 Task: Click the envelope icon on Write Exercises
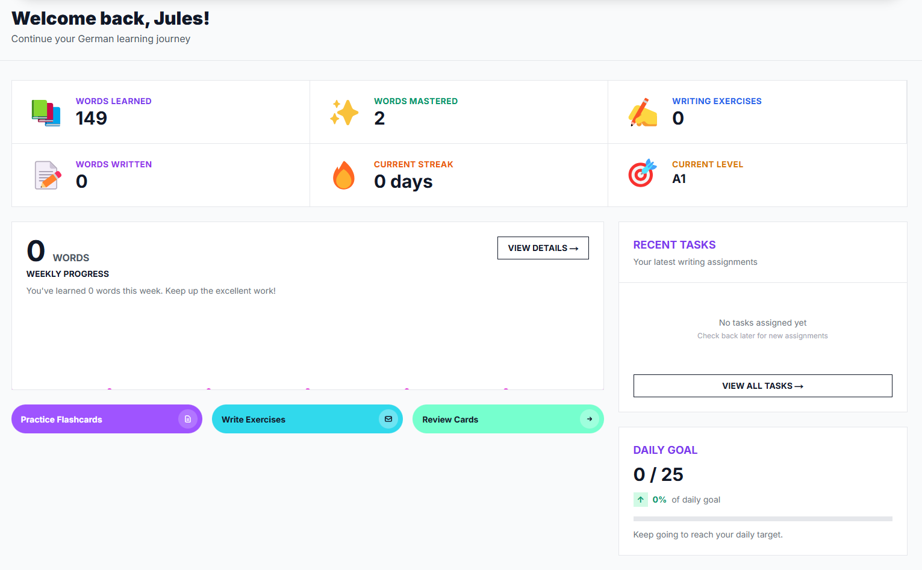point(388,419)
